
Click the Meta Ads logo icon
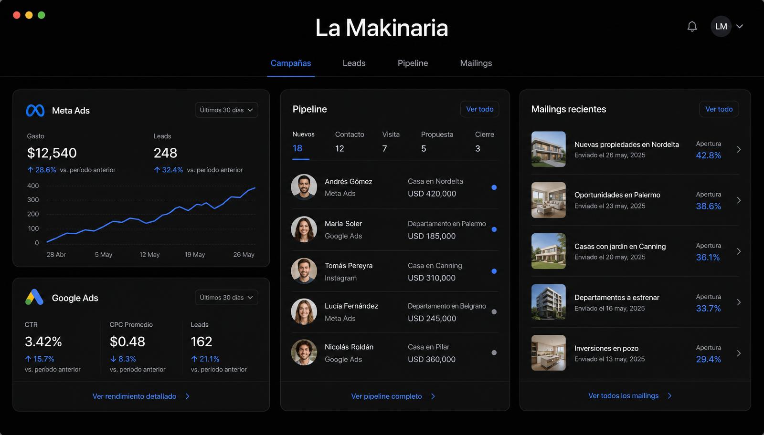pos(35,111)
